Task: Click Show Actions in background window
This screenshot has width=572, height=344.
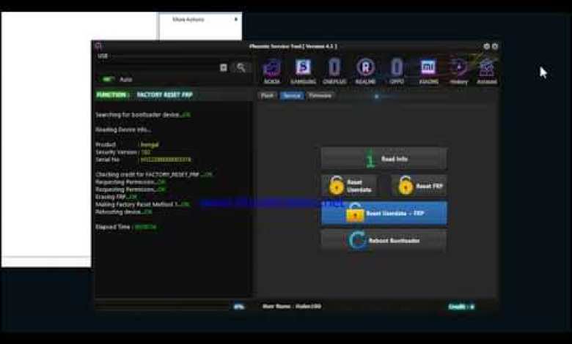Action: 188,19
